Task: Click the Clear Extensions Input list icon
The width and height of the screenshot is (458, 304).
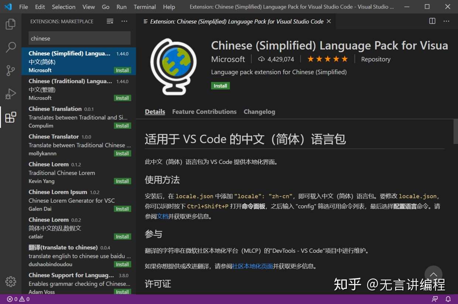Action: click(x=110, y=21)
